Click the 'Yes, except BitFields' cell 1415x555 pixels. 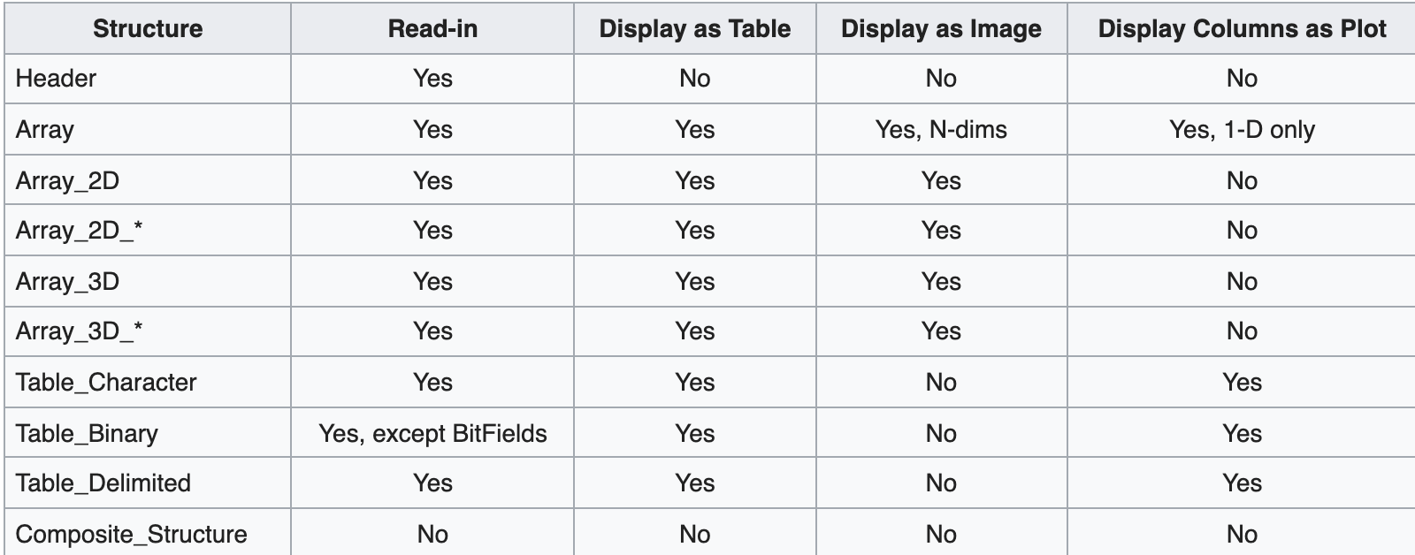coord(432,433)
